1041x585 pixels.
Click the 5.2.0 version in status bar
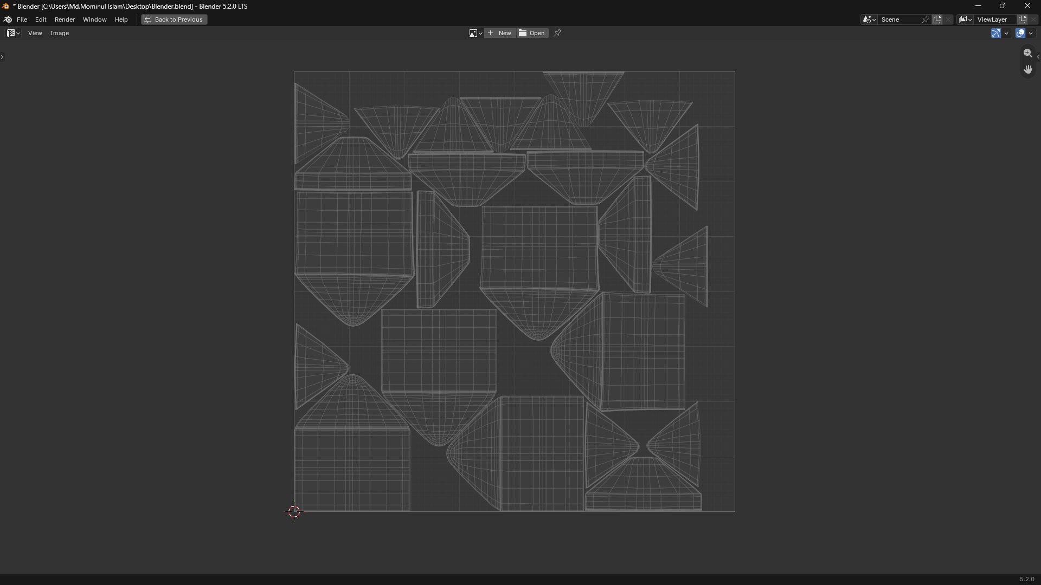tap(1027, 579)
